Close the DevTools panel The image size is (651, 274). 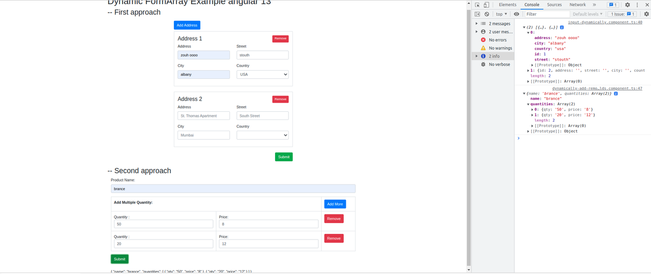(x=646, y=5)
